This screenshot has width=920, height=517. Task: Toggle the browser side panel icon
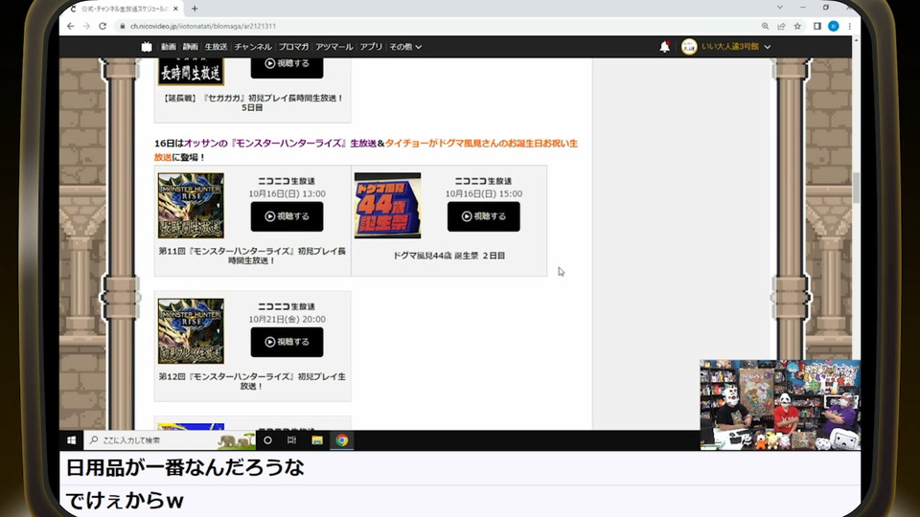pyautogui.click(x=817, y=27)
